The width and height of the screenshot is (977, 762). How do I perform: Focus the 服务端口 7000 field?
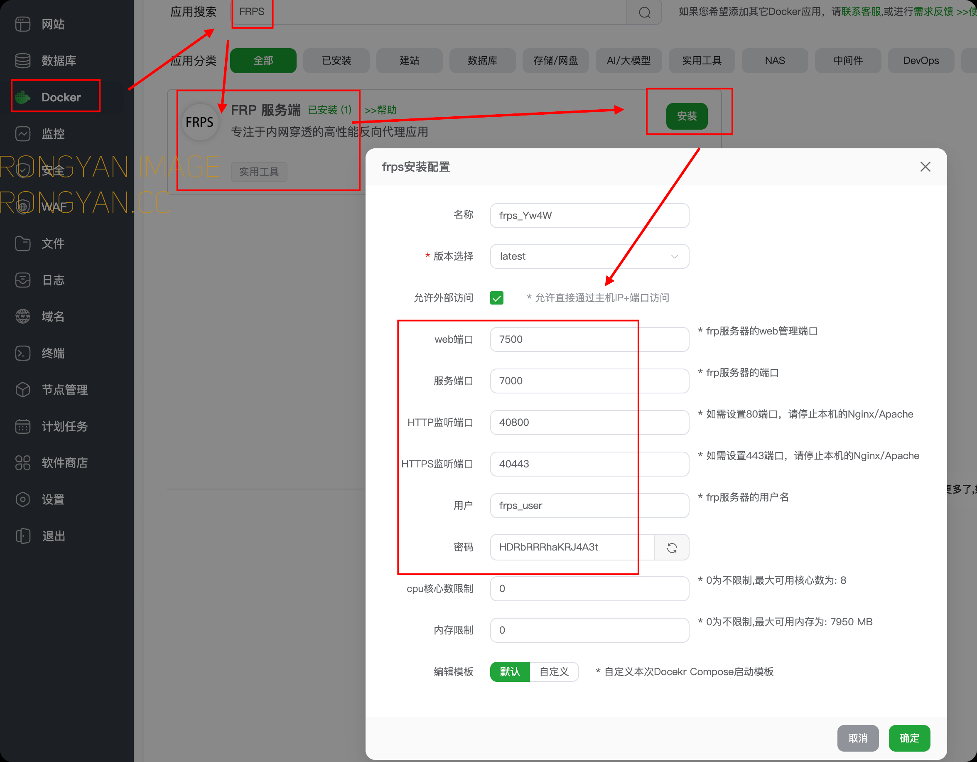point(589,381)
